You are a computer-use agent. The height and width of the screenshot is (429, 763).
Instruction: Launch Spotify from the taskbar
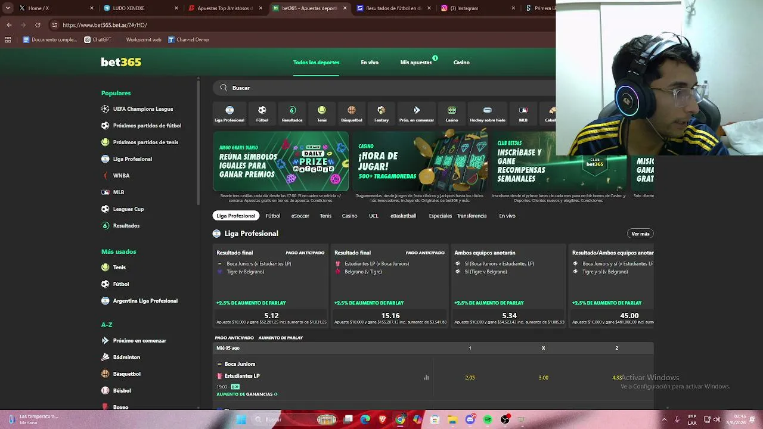[x=488, y=419]
